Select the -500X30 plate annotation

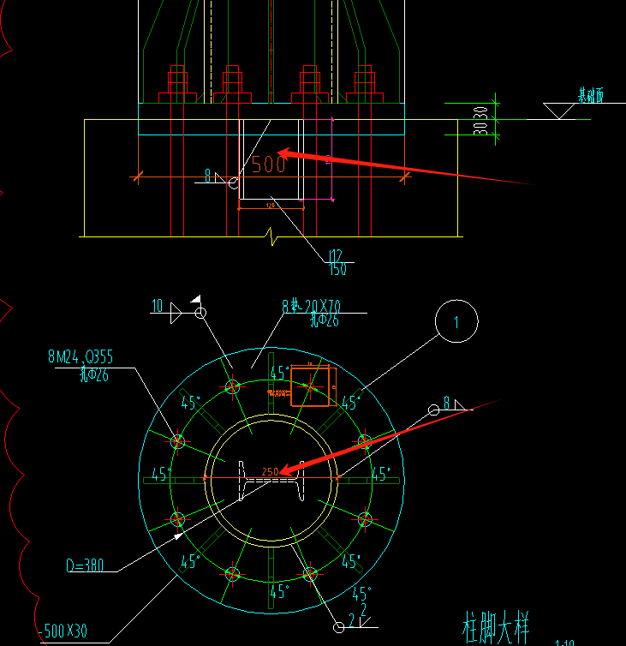click(63, 631)
